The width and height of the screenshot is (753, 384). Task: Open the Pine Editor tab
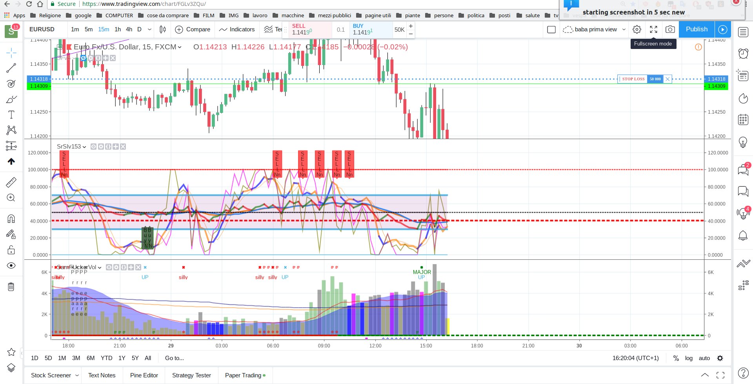pyautogui.click(x=144, y=375)
